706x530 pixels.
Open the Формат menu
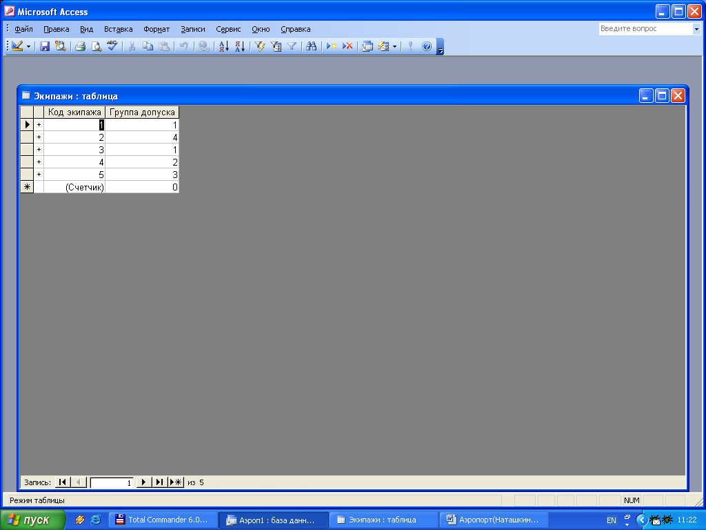[157, 29]
